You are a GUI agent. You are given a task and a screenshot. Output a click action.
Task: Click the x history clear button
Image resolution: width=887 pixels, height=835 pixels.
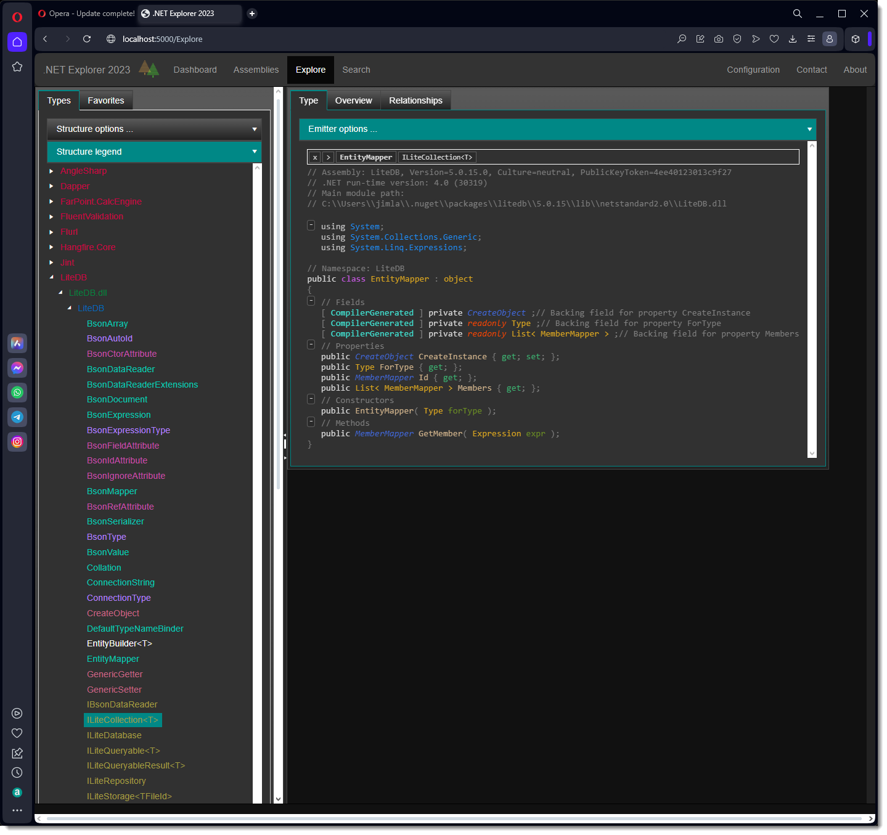pyautogui.click(x=315, y=158)
